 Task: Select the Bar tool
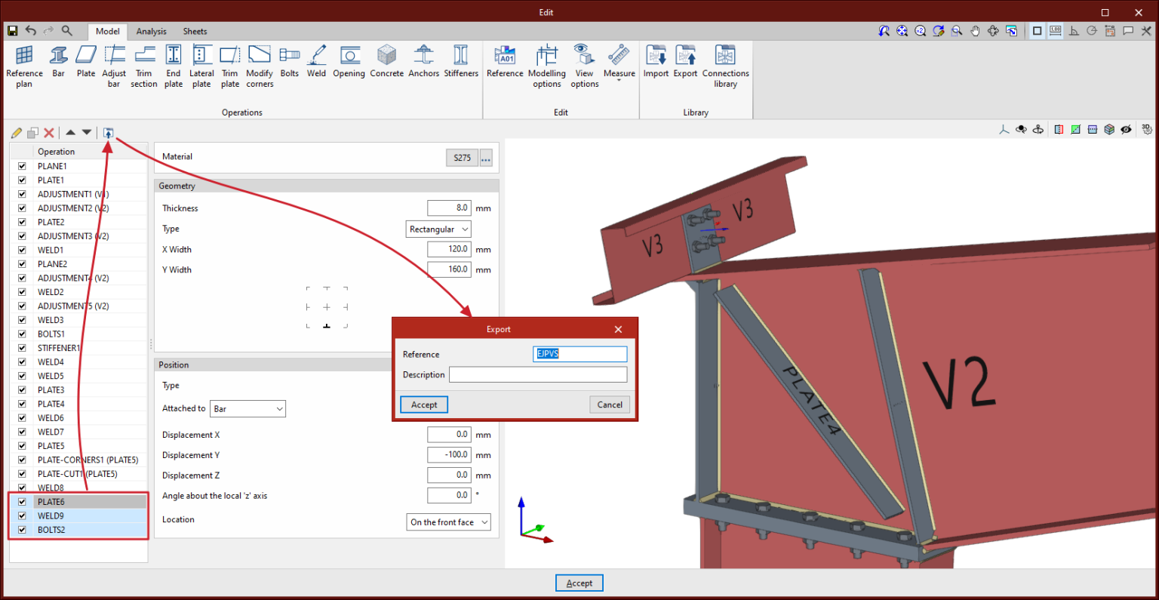[59, 62]
